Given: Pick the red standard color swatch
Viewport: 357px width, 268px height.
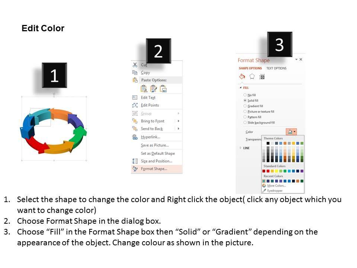Looking at the screenshot, I should [268, 171].
